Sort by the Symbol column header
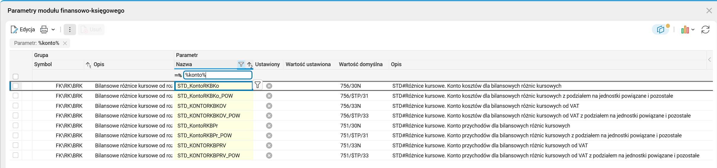 pos(43,64)
